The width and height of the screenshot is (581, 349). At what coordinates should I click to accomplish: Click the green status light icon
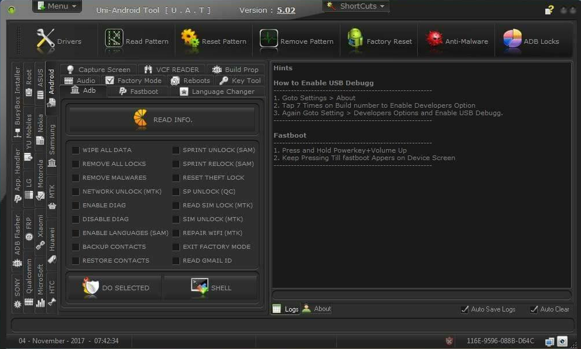[x=12, y=10]
